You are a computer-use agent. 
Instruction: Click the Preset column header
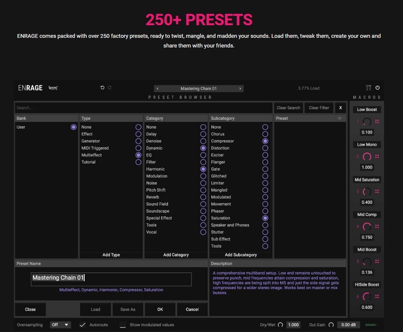(310, 118)
